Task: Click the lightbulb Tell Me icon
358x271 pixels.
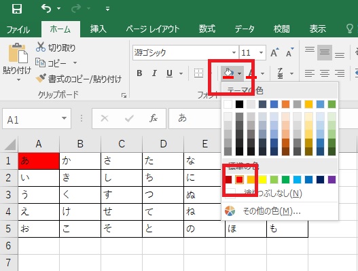Action: click(x=350, y=29)
